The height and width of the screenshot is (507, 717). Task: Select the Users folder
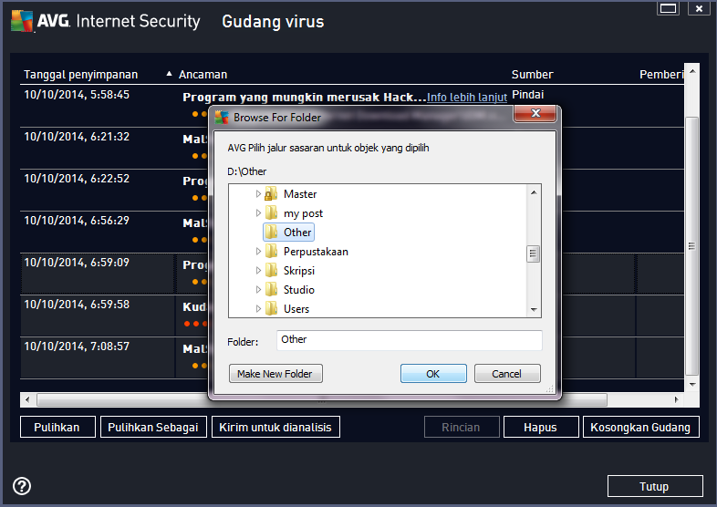click(296, 308)
